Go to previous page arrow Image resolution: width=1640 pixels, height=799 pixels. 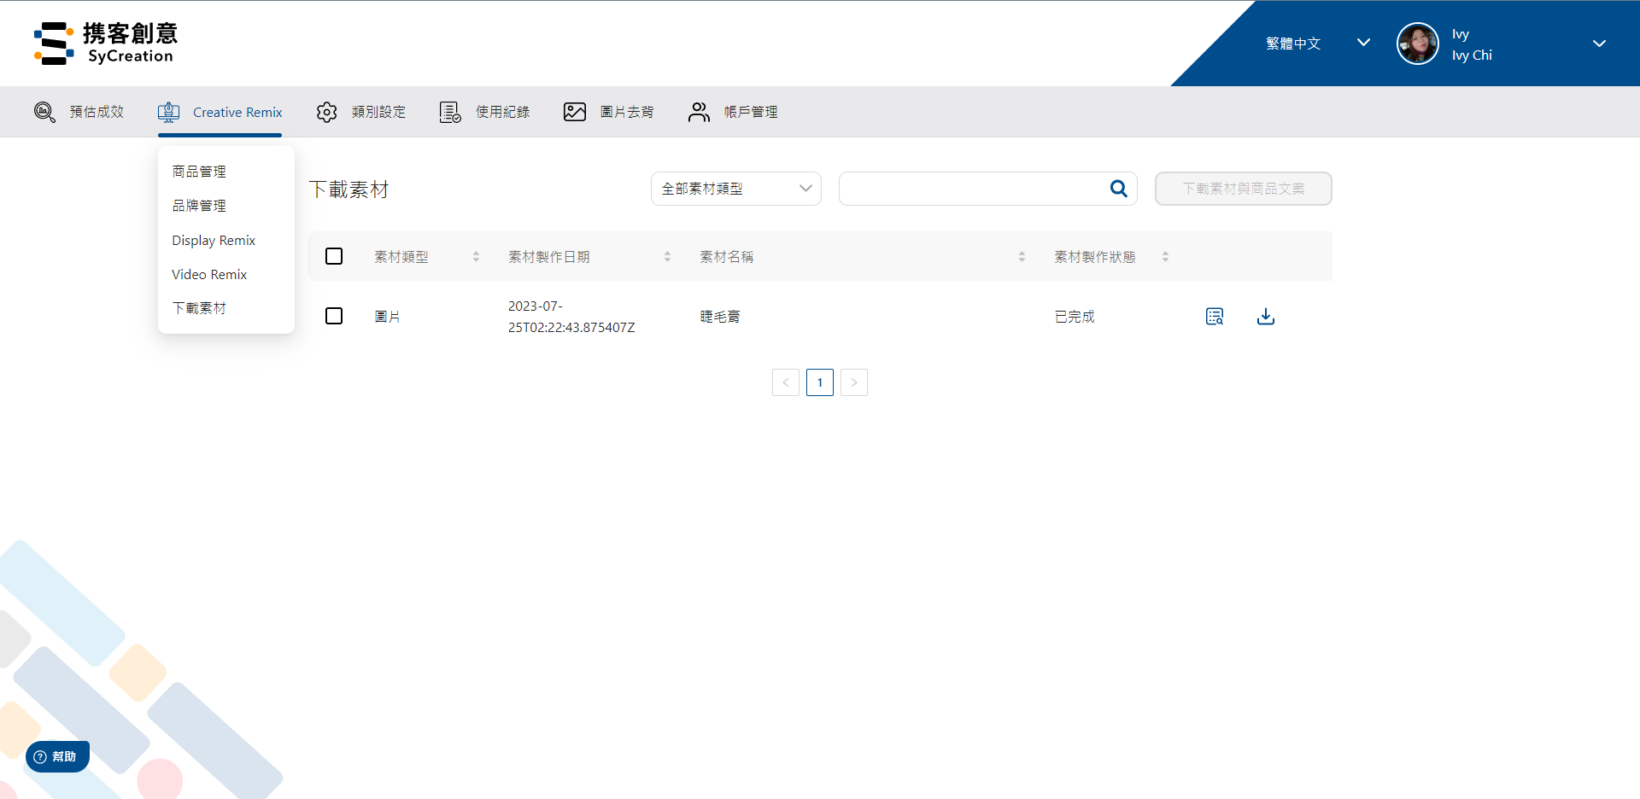point(786,382)
